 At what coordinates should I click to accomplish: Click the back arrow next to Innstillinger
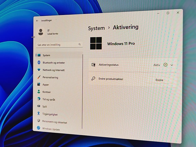point(37,21)
